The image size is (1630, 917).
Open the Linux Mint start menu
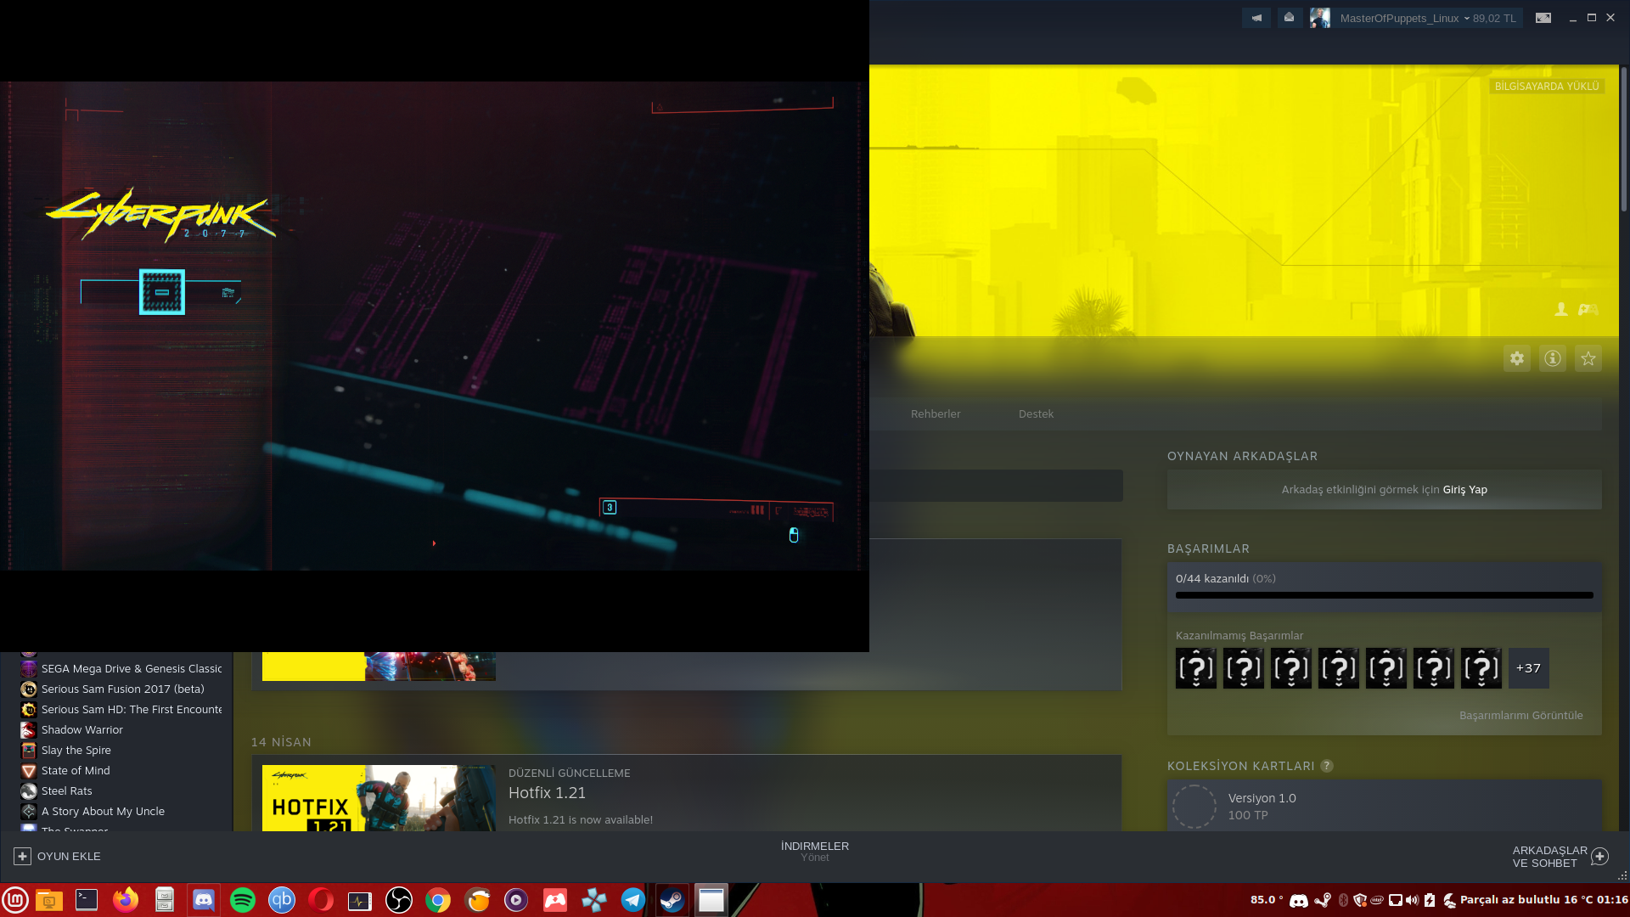(15, 900)
